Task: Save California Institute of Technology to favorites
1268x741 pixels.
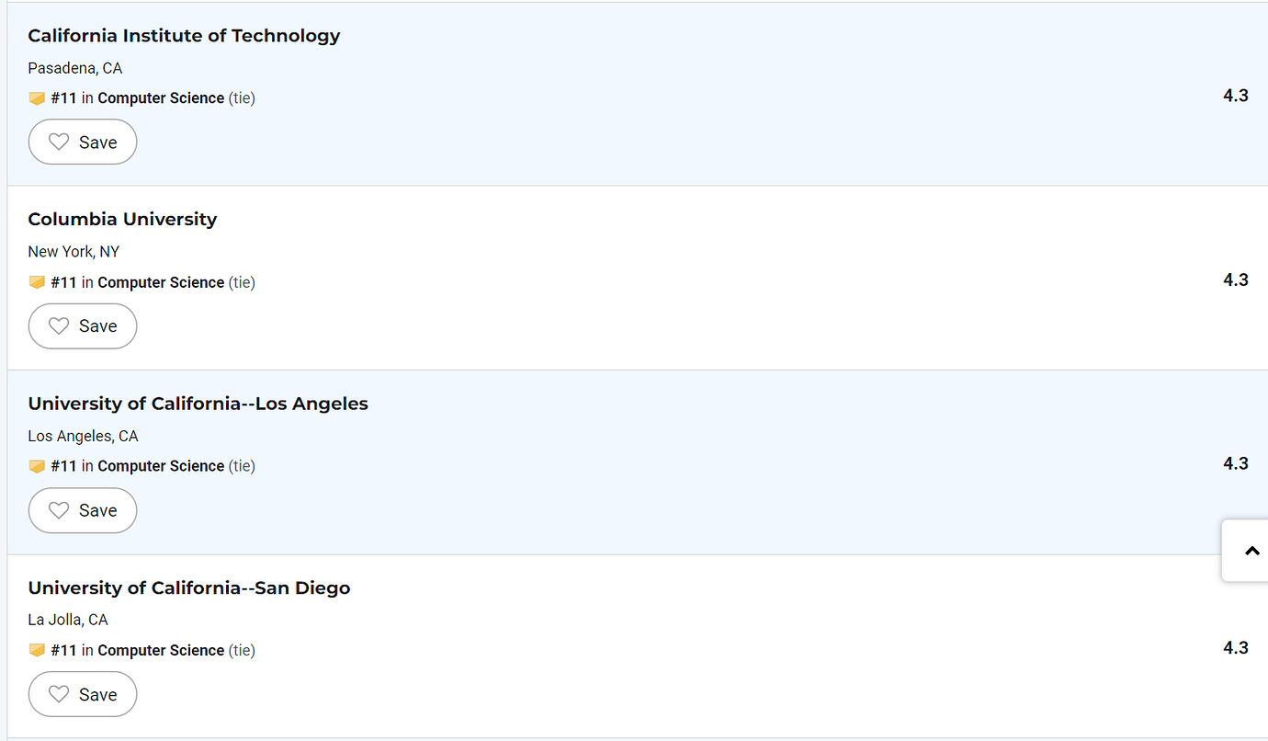Action: 82,142
